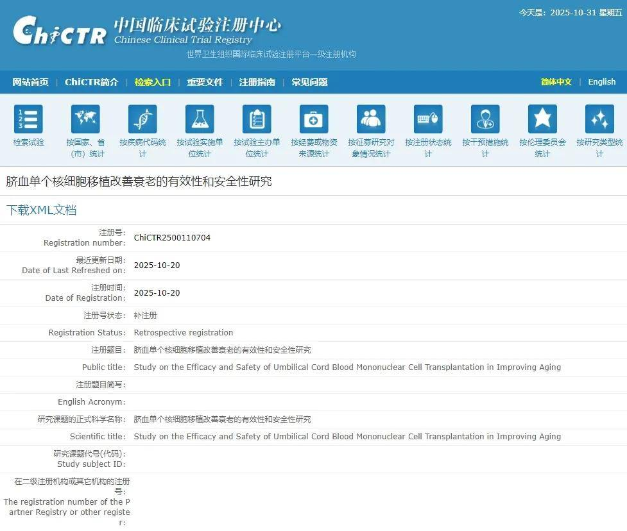Screen dimensions: 627x531
Task: Download the XML document via 下载XML文档
Action: click(x=41, y=210)
